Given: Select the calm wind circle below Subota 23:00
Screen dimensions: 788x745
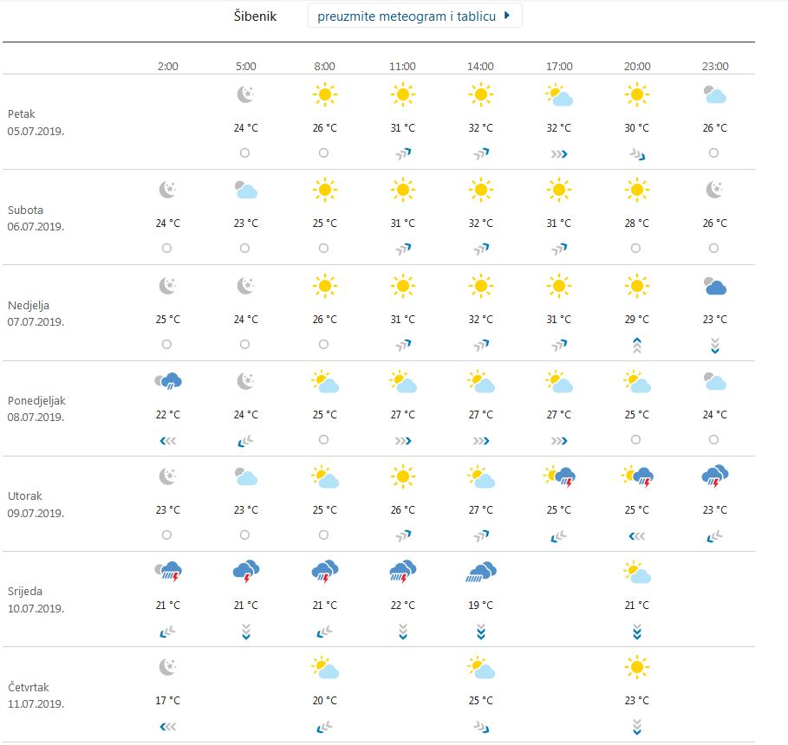Looking at the screenshot, I should coord(713,249).
